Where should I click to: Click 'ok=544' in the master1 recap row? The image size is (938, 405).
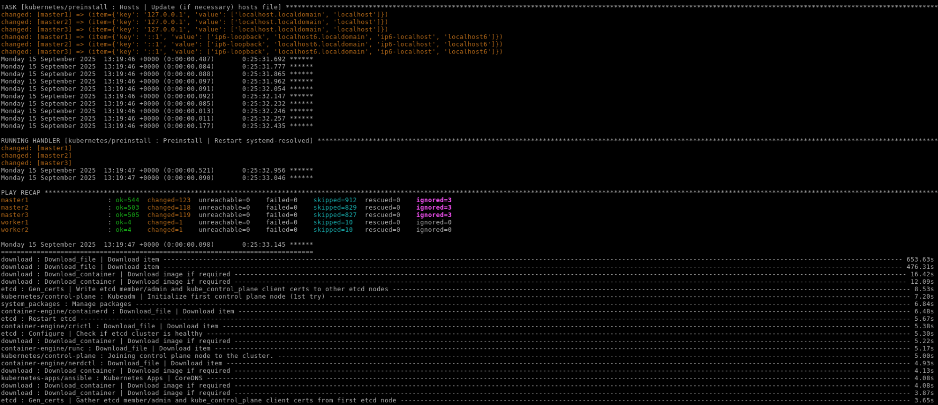[x=128, y=200]
